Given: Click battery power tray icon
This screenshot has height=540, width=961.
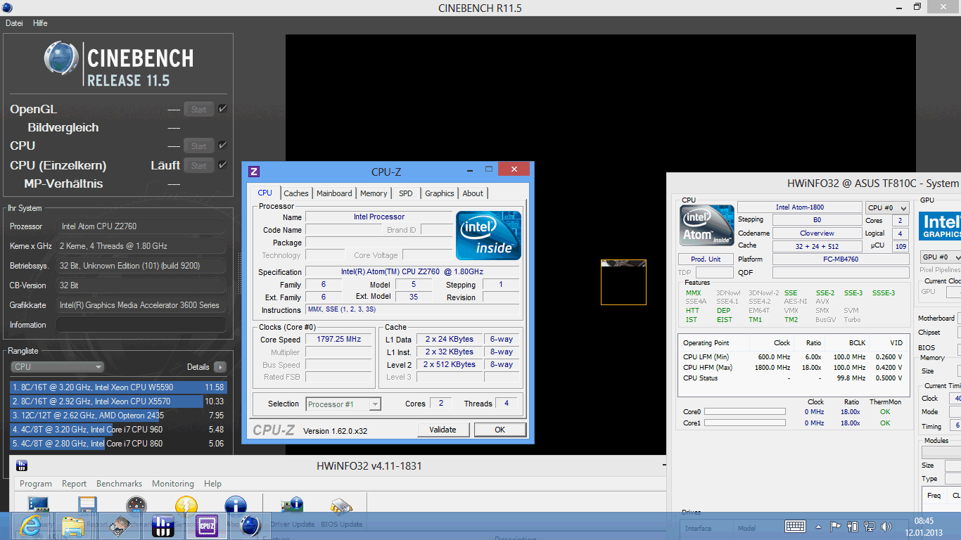Looking at the screenshot, I should point(853,526).
